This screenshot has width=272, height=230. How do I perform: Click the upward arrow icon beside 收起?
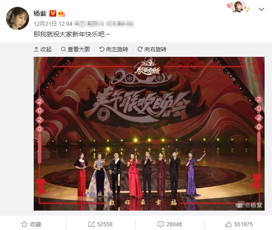[x=36, y=49]
